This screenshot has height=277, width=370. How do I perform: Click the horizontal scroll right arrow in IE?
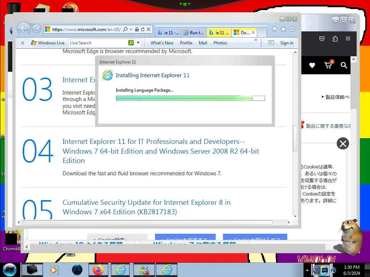289,222
